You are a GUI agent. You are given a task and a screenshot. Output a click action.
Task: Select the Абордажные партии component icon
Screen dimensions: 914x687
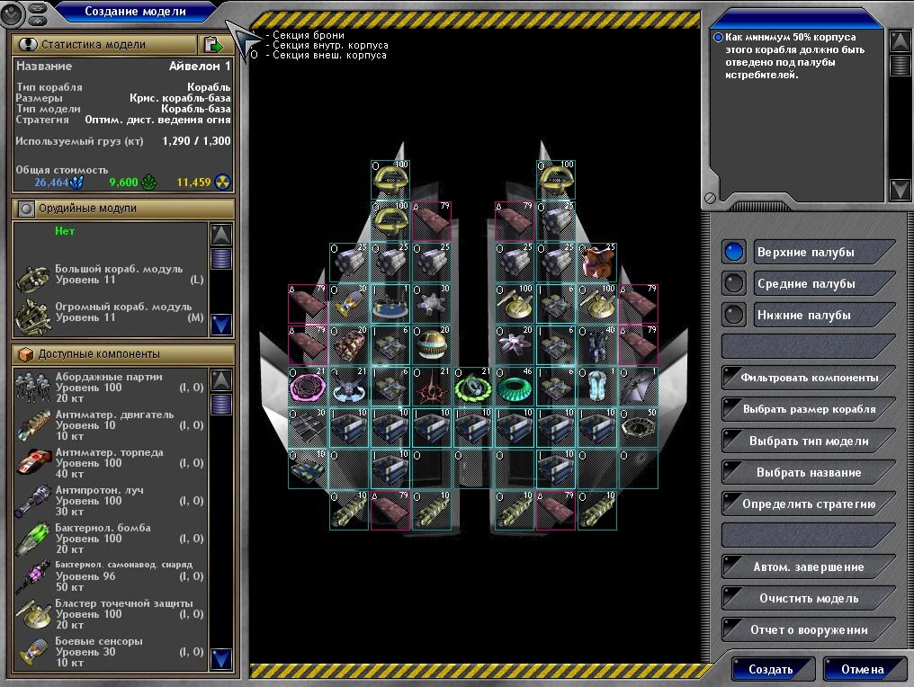click(33, 388)
